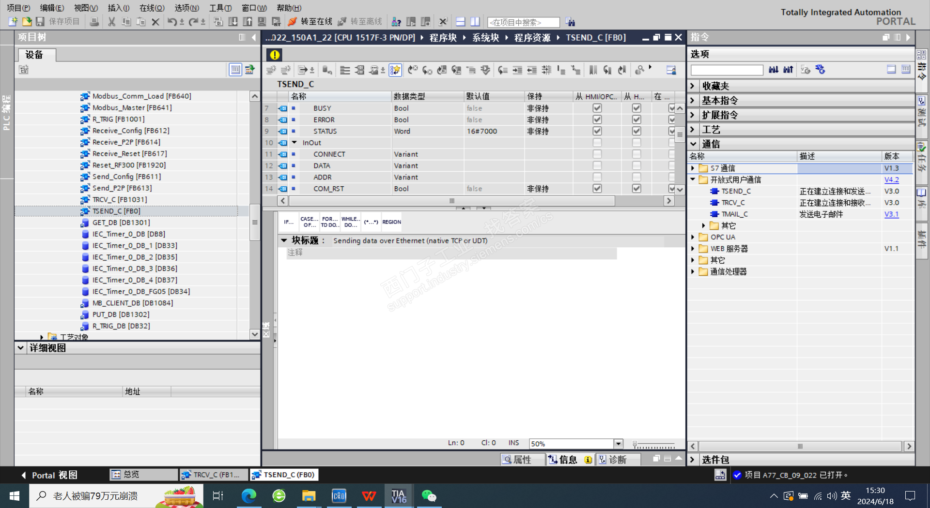930x508 pixels.
Task: Toggle the HMI writable checkbox for STATUS
Action: pos(636,131)
